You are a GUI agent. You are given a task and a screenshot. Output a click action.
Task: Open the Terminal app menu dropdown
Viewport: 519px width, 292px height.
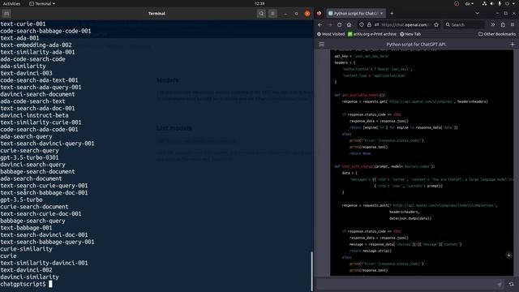point(42,3)
